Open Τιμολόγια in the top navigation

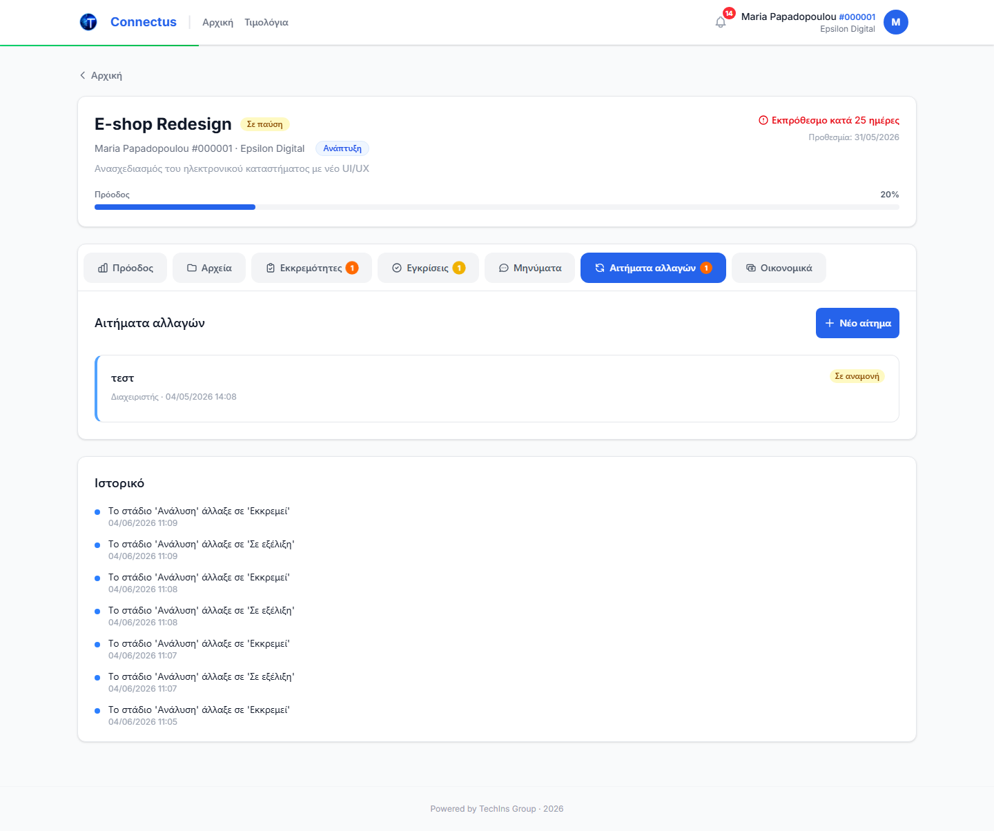tap(266, 22)
